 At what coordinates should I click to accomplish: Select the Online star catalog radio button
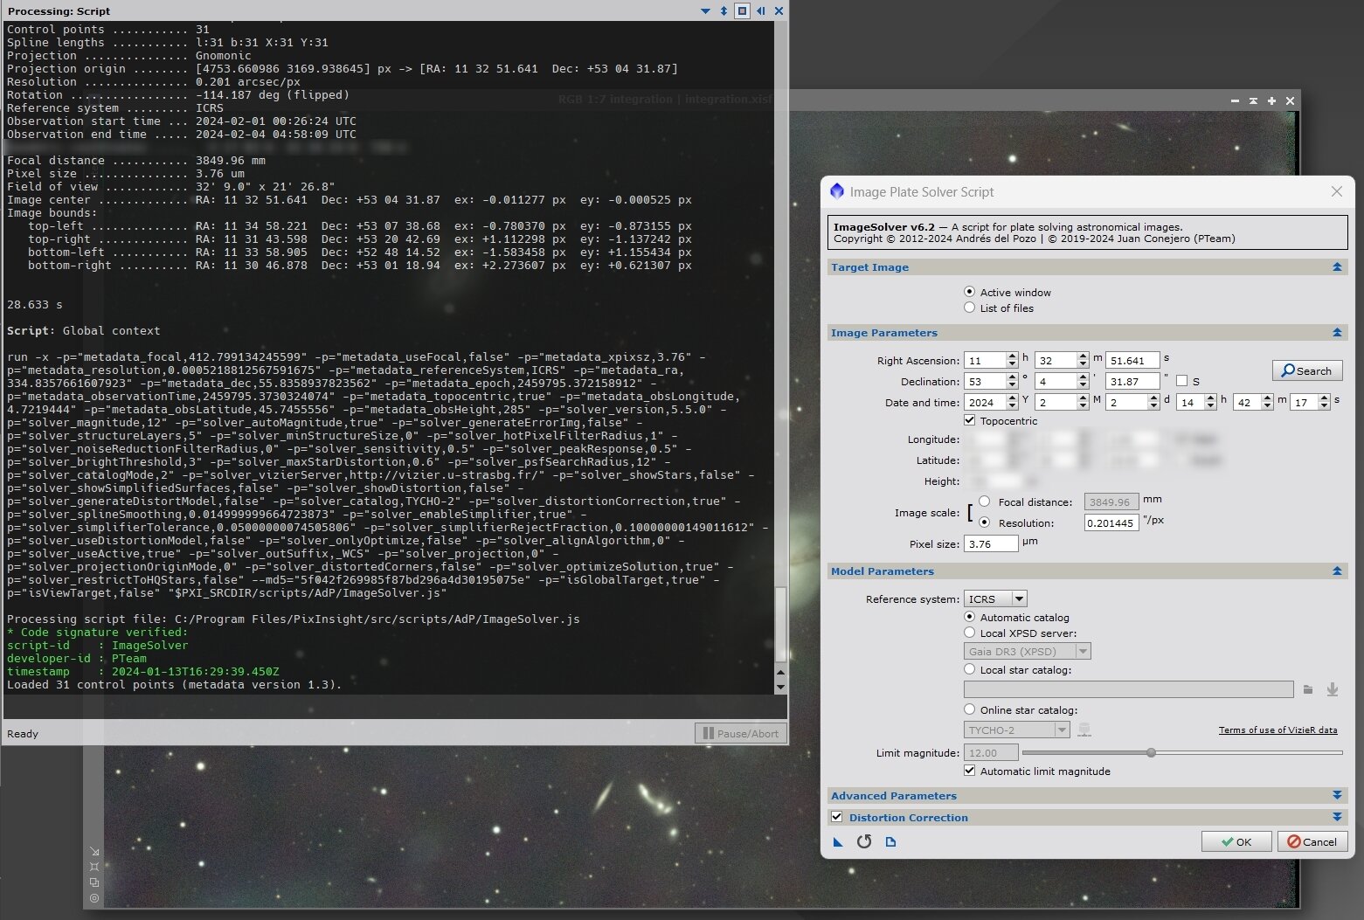click(970, 709)
